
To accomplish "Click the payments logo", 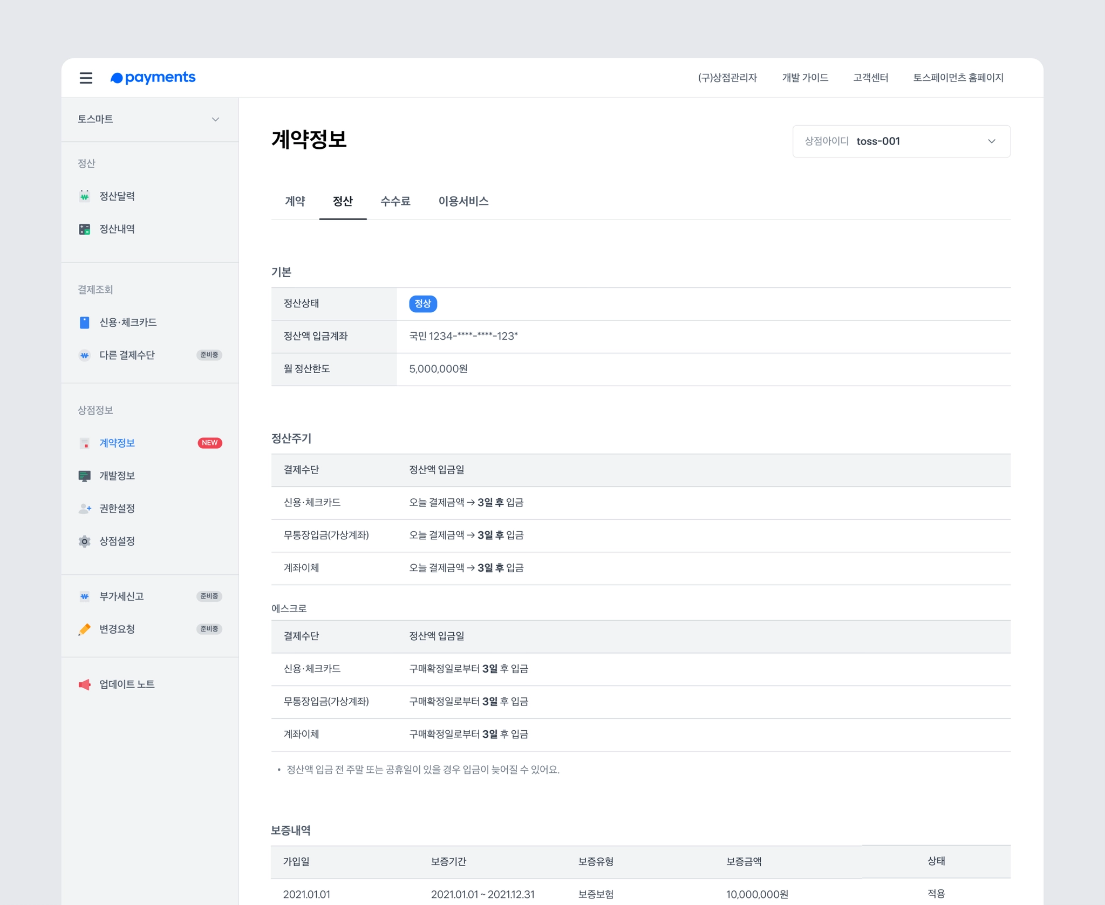I will 153,78.
